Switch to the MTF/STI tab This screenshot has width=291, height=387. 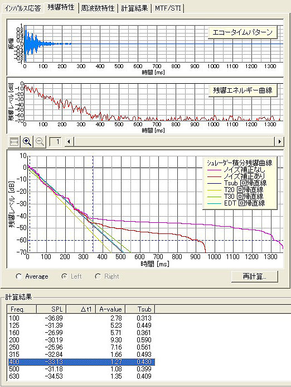(168, 8)
